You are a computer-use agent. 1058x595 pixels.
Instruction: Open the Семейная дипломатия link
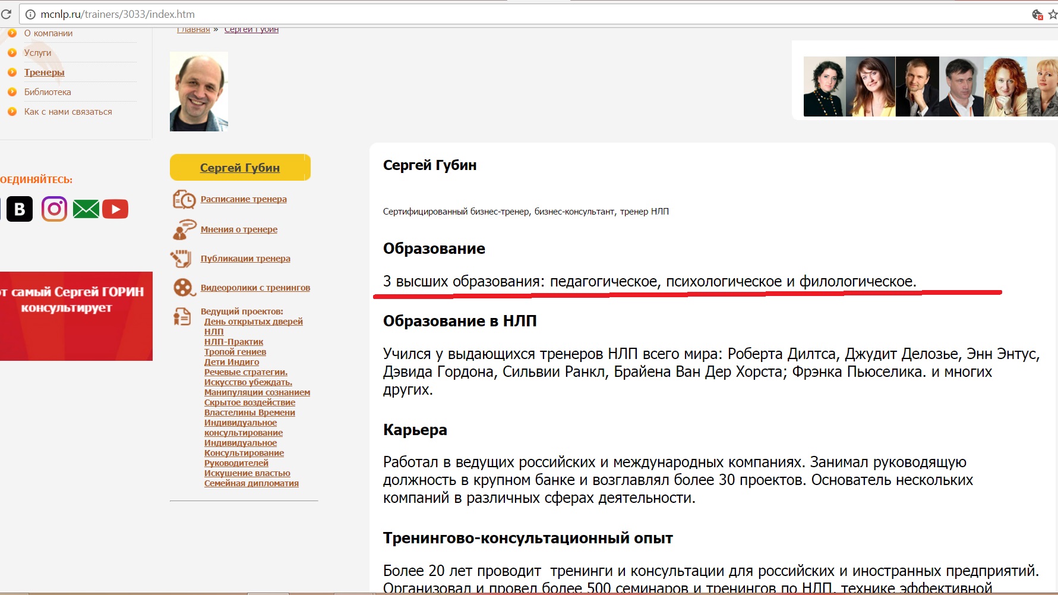[x=251, y=483]
